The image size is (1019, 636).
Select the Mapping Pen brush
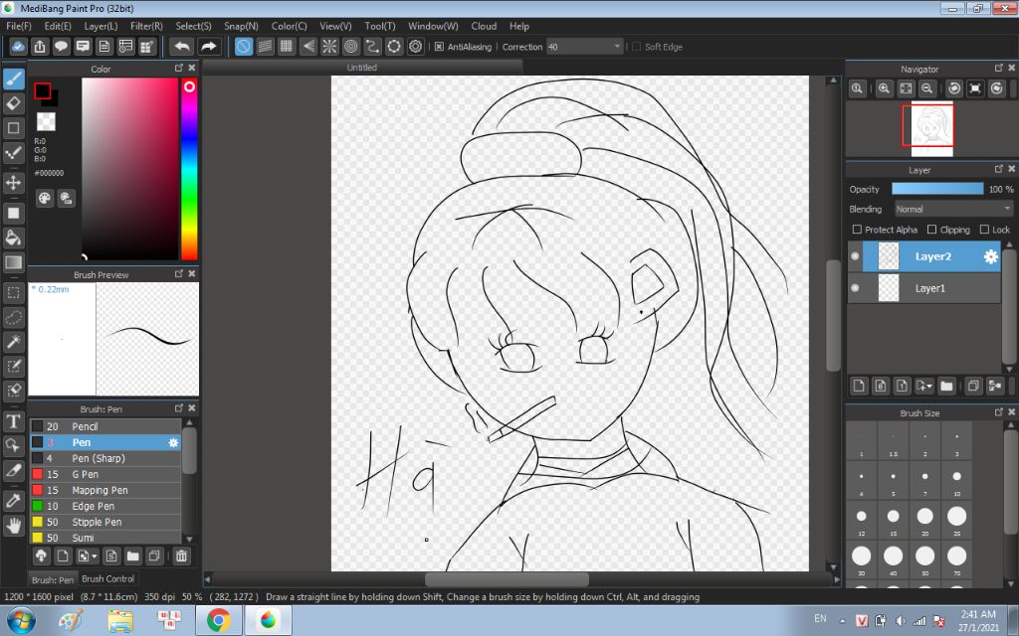pos(105,490)
